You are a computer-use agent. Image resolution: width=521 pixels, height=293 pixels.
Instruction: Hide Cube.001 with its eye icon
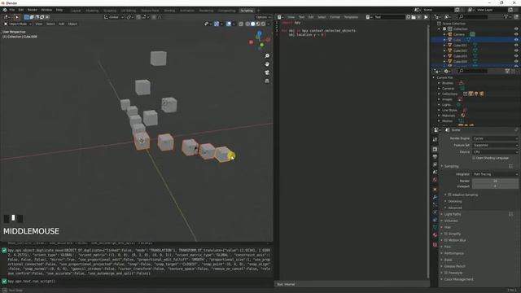click(x=516, y=46)
